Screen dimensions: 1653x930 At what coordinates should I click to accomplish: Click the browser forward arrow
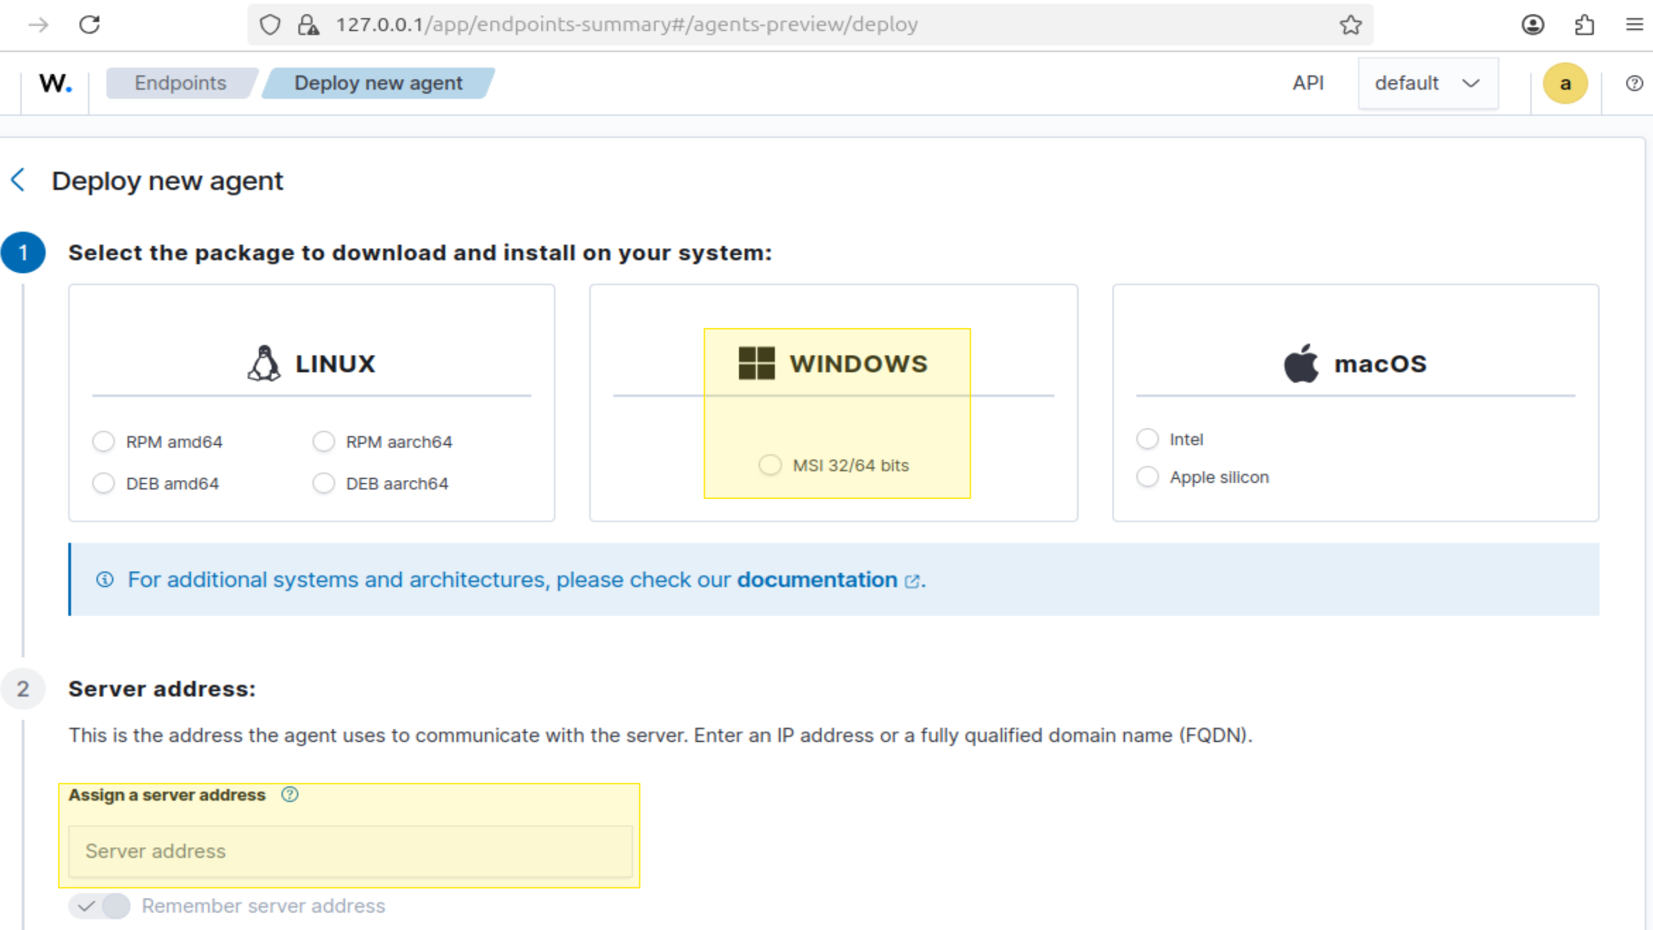(x=38, y=25)
